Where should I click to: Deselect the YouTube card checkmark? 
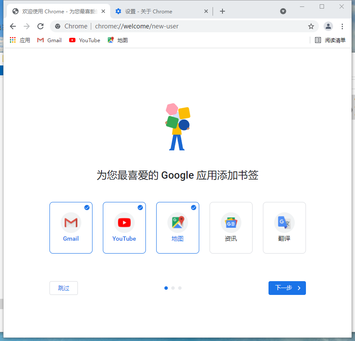pyautogui.click(x=140, y=207)
